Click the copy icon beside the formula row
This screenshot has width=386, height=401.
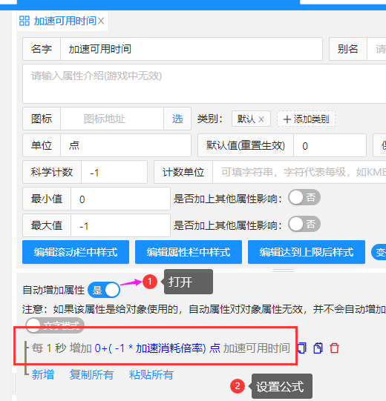click(x=302, y=348)
